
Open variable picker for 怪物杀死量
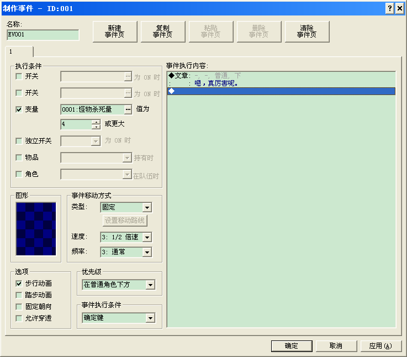pyautogui.click(x=128, y=109)
